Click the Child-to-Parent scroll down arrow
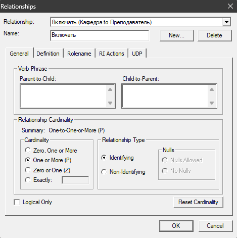 tap(212, 103)
